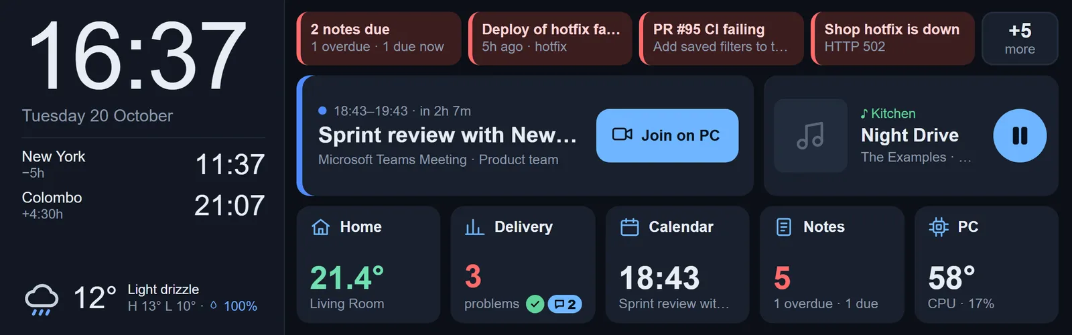Screen dimensions: 1072x335
Task: Click Microsoft Teams Meeting · Product team subtitle
Action: point(438,159)
